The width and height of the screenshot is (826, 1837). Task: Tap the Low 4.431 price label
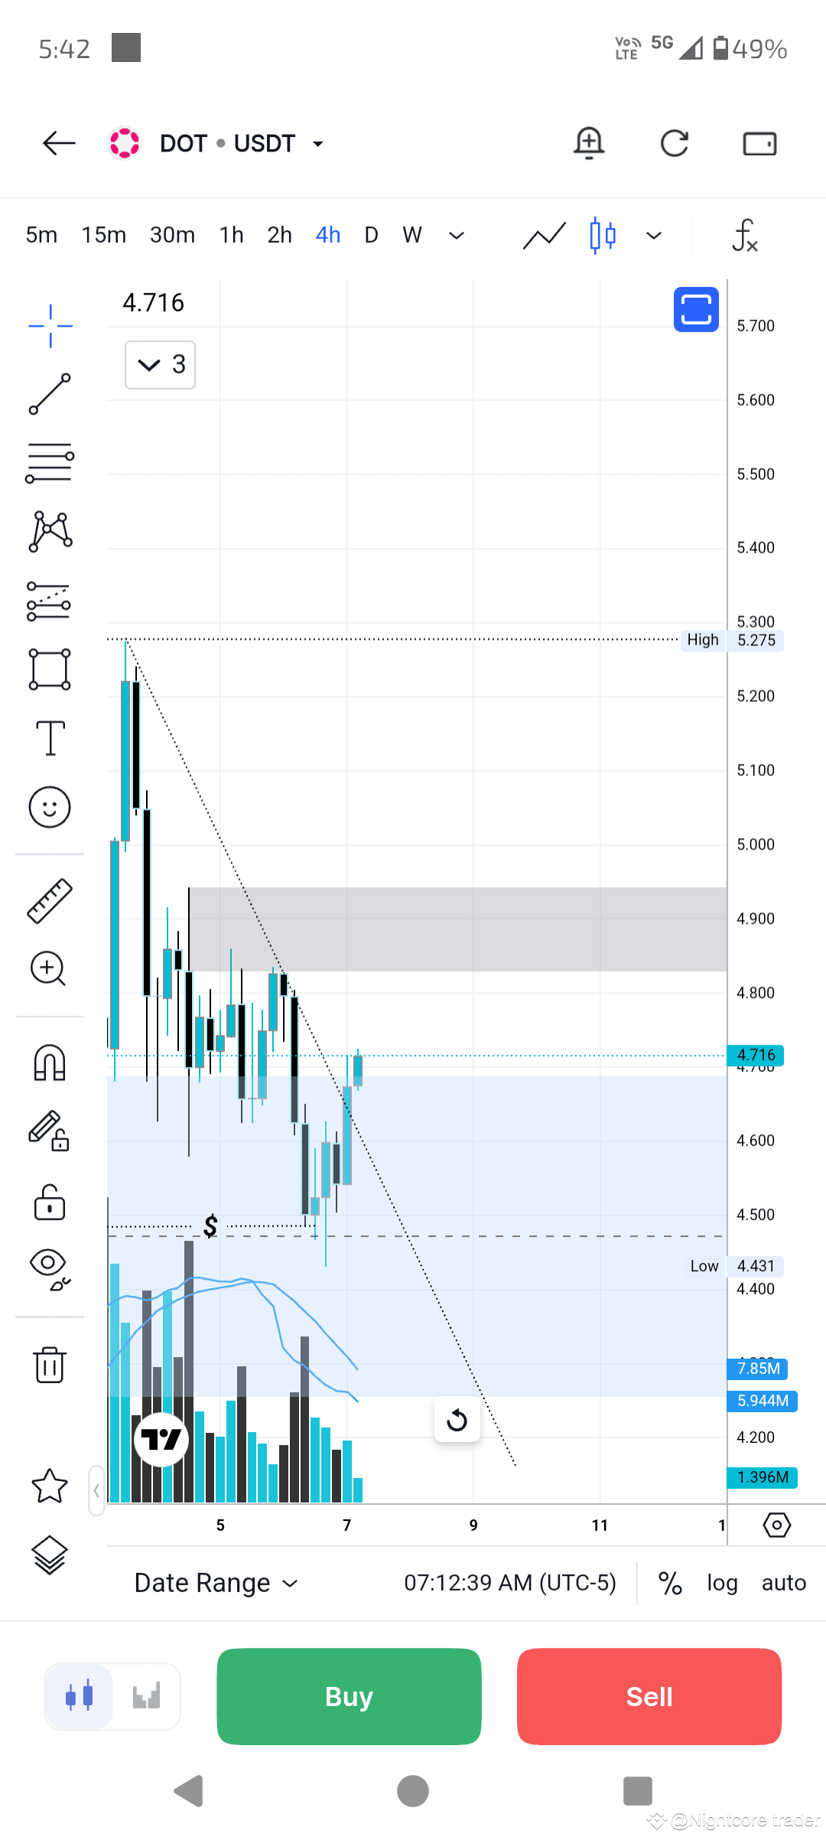click(x=734, y=1266)
